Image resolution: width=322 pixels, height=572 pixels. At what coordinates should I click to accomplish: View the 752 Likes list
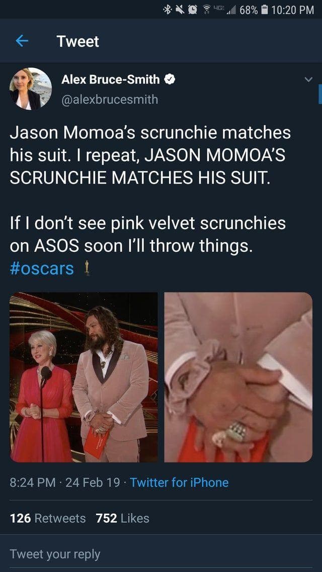click(123, 518)
